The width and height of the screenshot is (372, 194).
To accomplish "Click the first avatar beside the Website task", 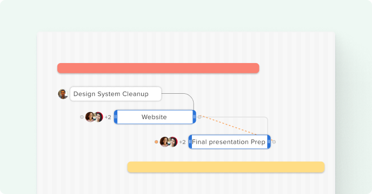I will coord(90,117).
